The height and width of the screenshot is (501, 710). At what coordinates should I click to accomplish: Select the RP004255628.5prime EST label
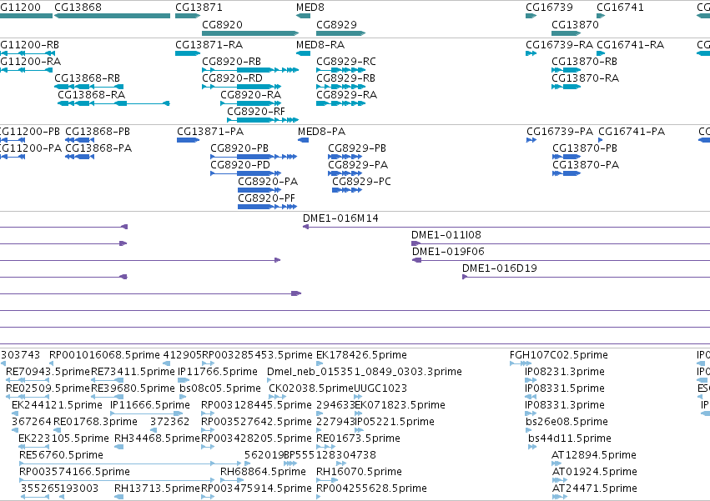coord(372,488)
